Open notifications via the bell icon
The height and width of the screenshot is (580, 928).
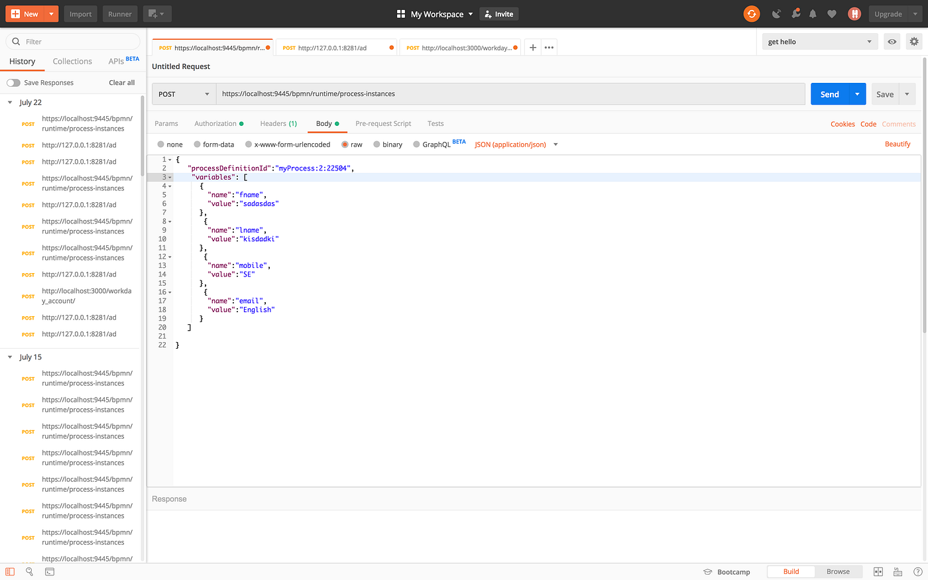pyautogui.click(x=813, y=13)
